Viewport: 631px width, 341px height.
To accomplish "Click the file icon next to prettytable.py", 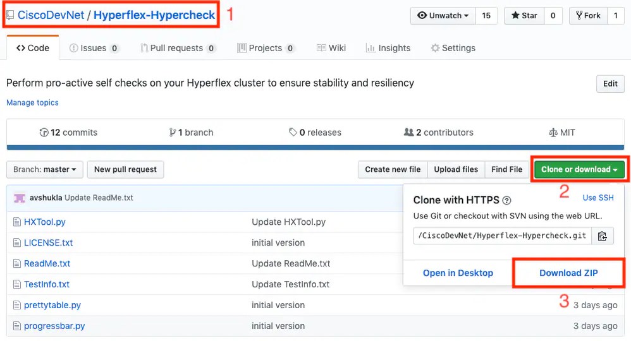I will pos(16,305).
